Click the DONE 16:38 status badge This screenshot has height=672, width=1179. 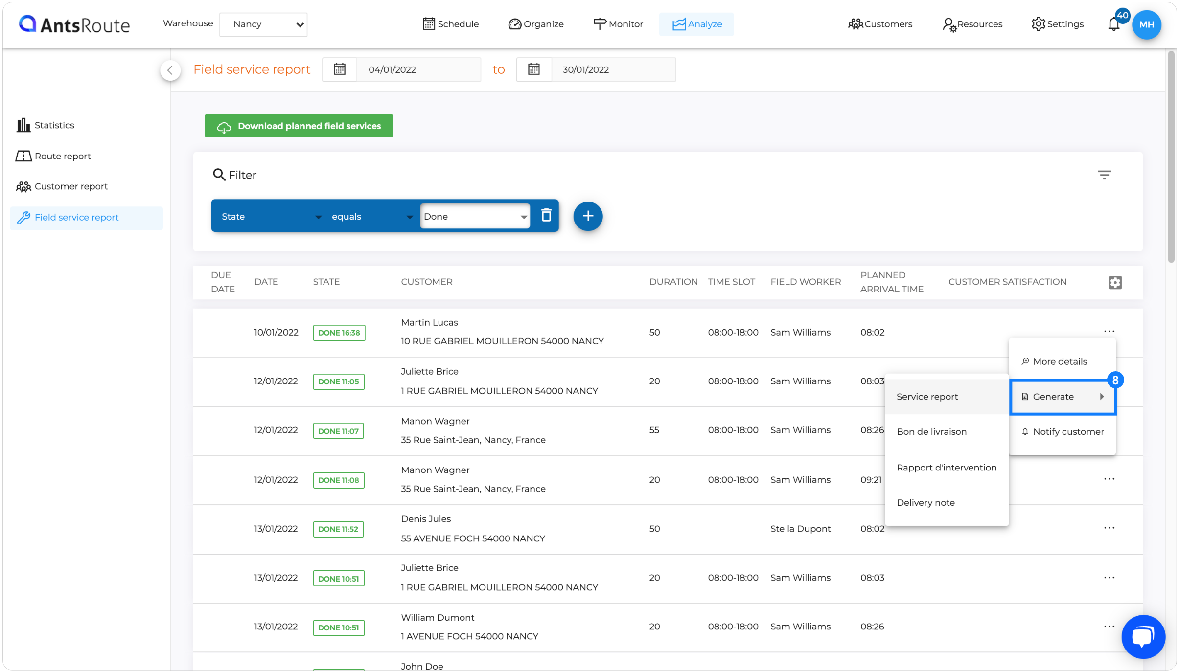pyautogui.click(x=339, y=333)
